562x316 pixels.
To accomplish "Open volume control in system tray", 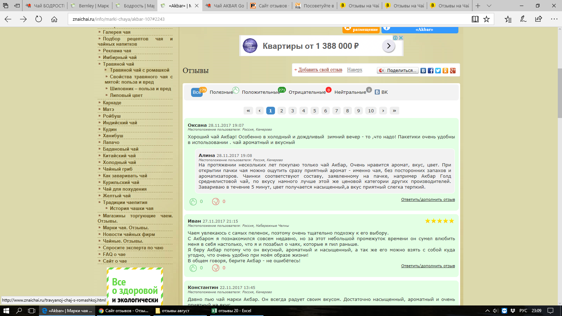I will tap(496, 311).
